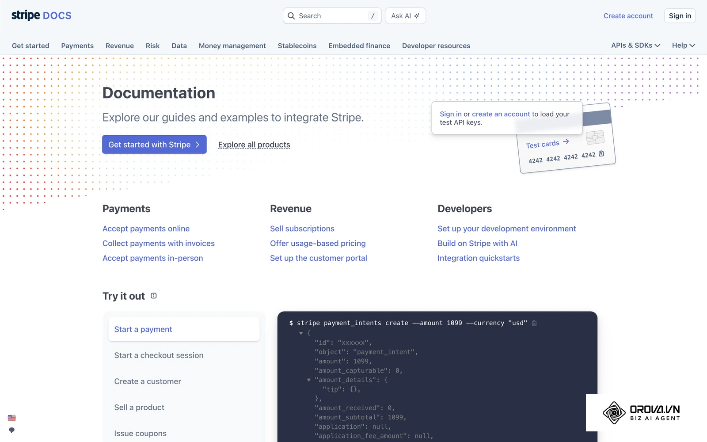Open Sell subscriptions link
Screen dimensions: 707x442
click(302, 229)
